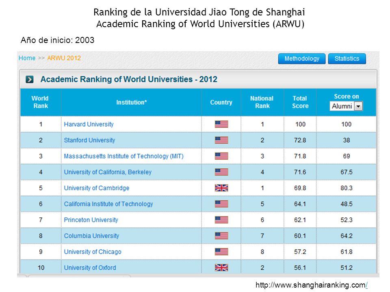Click the arrow icon beside the ranking title

[x=30, y=79]
